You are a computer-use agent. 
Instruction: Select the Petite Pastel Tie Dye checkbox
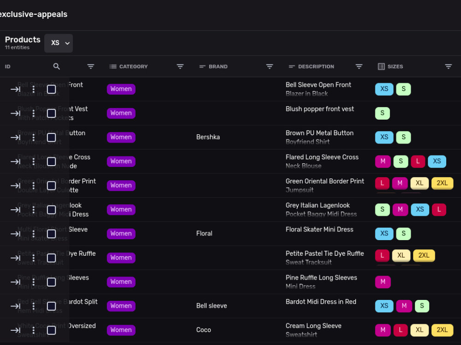(x=52, y=258)
